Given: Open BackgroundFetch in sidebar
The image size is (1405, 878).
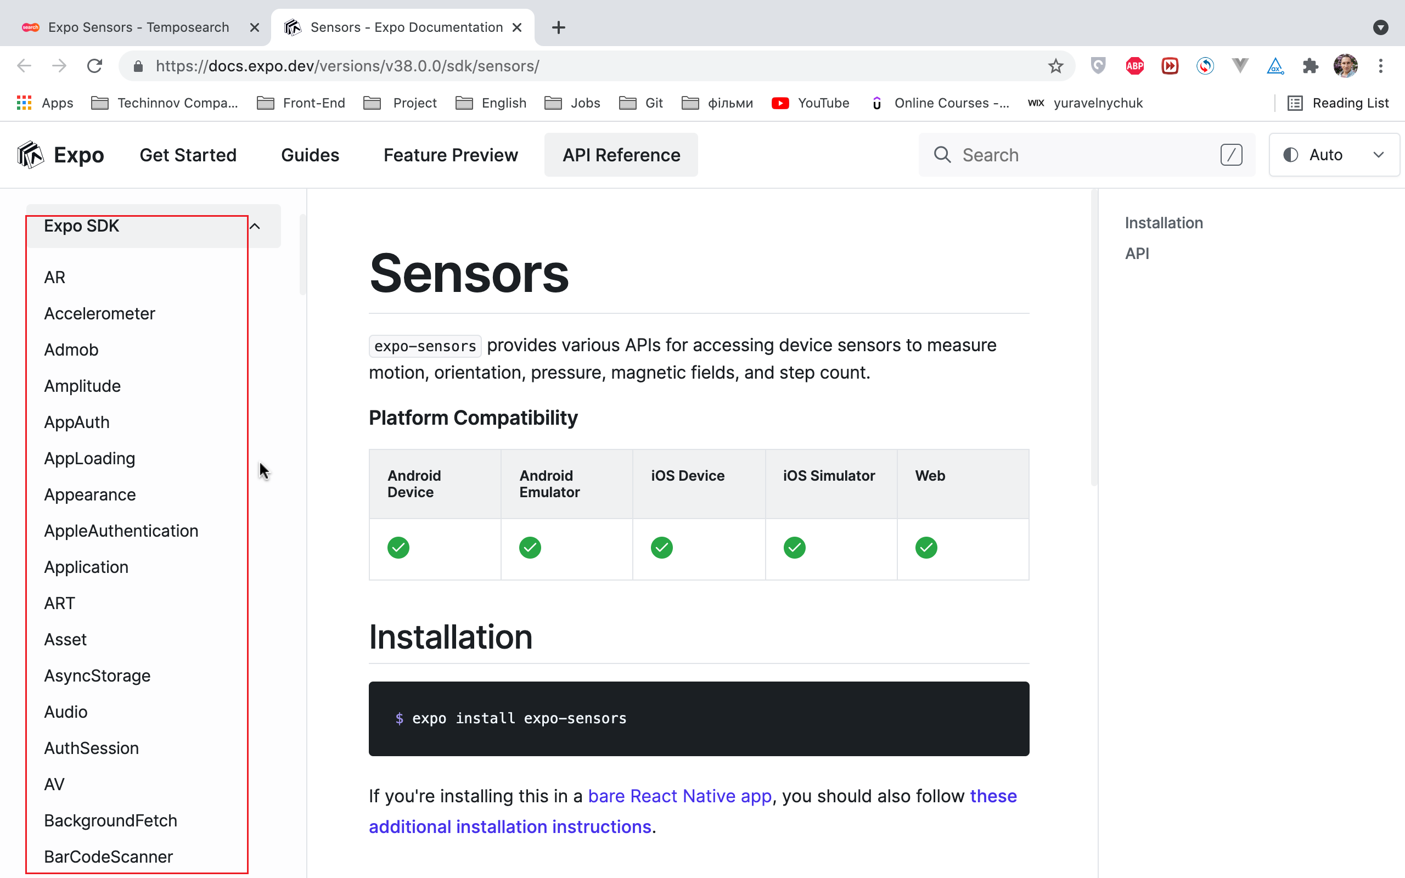Looking at the screenshot, I should [x=110, y=820].
